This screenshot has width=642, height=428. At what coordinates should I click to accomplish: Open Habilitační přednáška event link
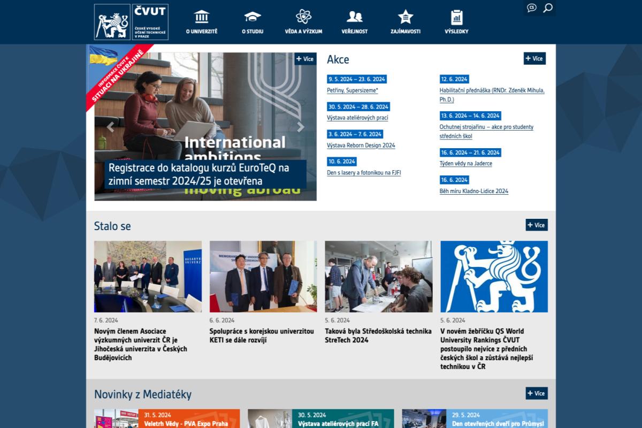[x=492, y=95]
